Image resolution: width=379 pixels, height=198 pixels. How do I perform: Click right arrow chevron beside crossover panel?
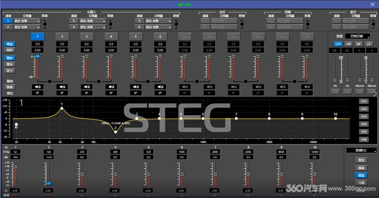375,94
